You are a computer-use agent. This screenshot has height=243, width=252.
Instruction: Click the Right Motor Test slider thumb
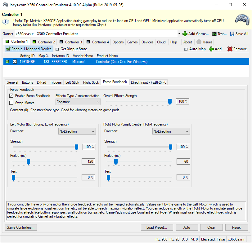[x=109, y=178]
